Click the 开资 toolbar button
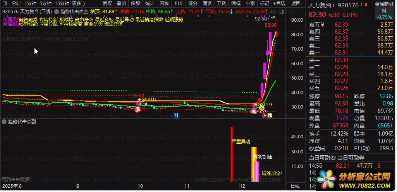The width and height of the screenshot is (397, 192). (x=222, y=3)
